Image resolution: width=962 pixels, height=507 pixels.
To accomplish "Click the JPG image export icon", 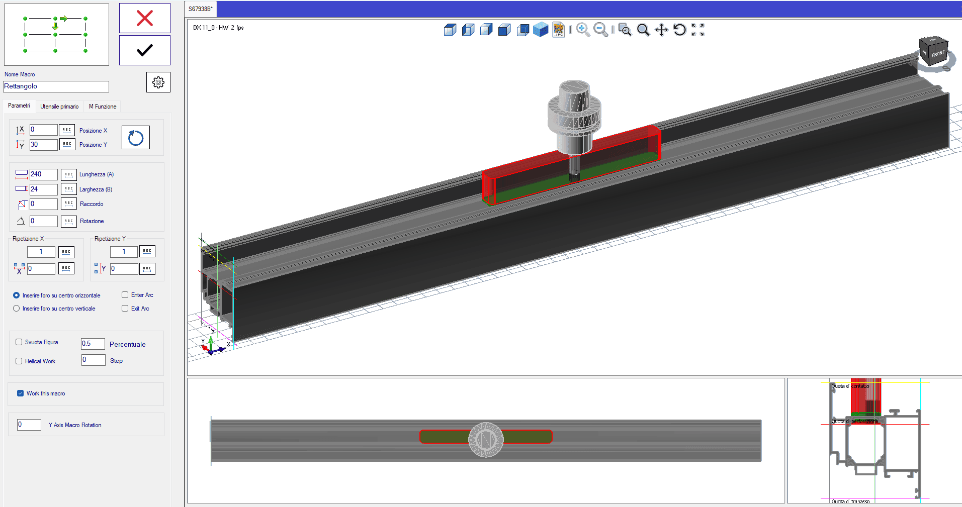I will [x=558, y=30].
